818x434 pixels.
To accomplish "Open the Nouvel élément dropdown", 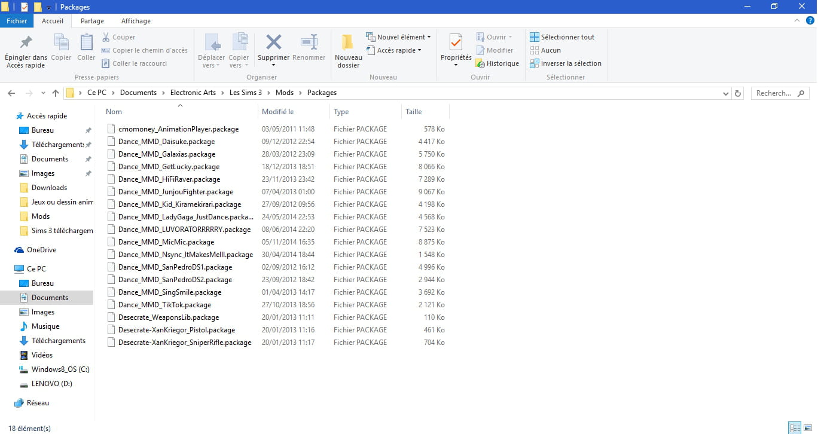I will 398,37.
